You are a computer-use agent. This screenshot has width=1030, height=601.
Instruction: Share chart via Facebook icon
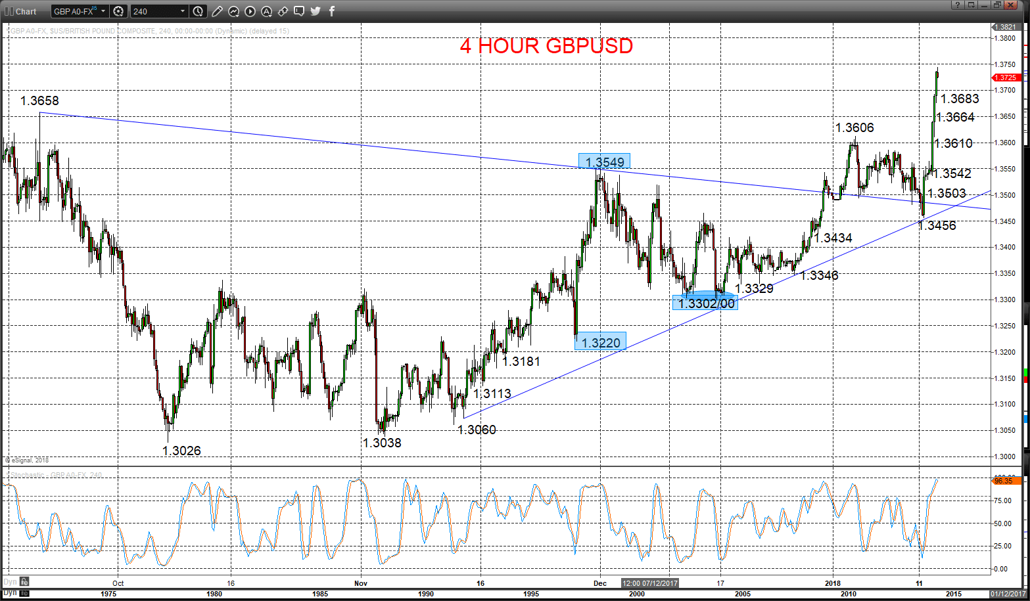pyautogui.click(x=331, y=11)
